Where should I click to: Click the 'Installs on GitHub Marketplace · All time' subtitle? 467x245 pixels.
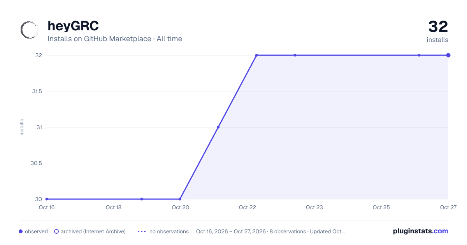click(x=115, y=39)
